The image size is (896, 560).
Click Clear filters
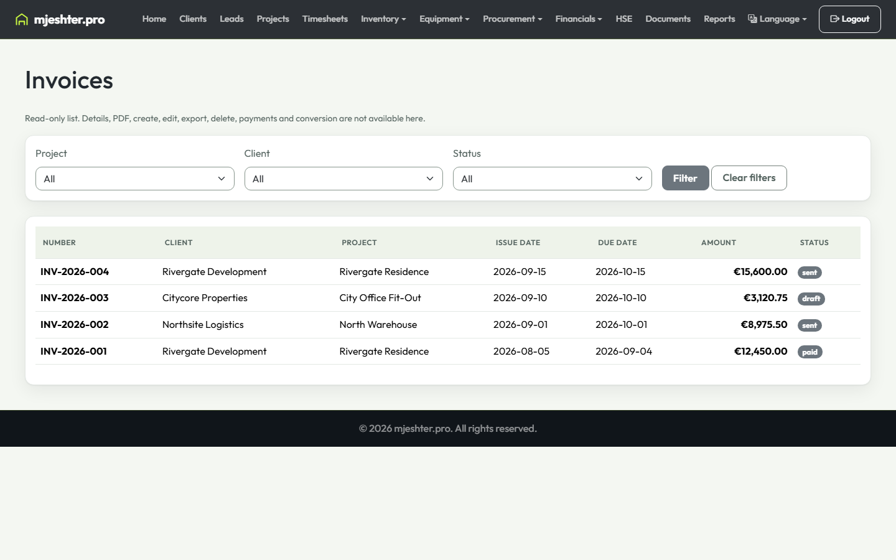pos(749,178)
